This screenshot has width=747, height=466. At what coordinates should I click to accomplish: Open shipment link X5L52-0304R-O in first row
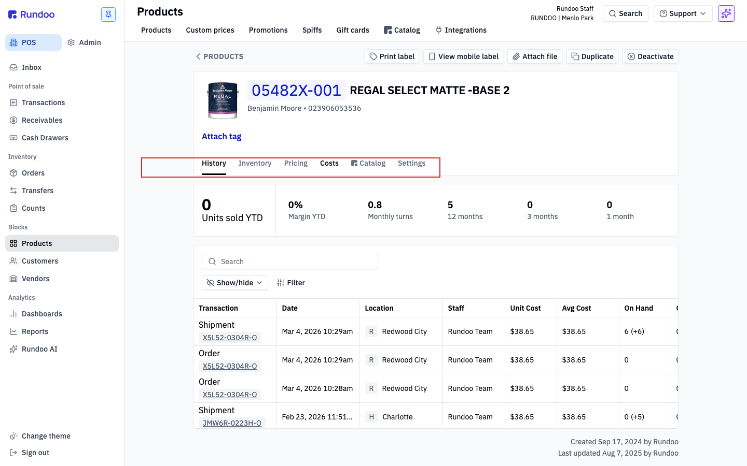pos(230,338)
